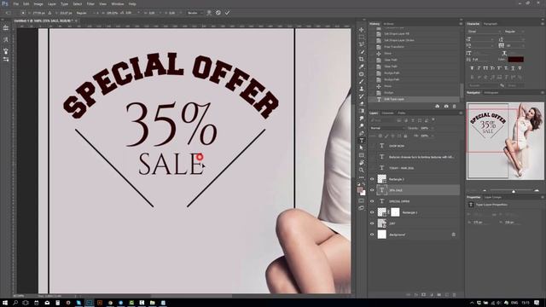Select the Rectangle shape tool
Image resolution: width=546 pixels, height=307 pixels.
tap(362, 155)
